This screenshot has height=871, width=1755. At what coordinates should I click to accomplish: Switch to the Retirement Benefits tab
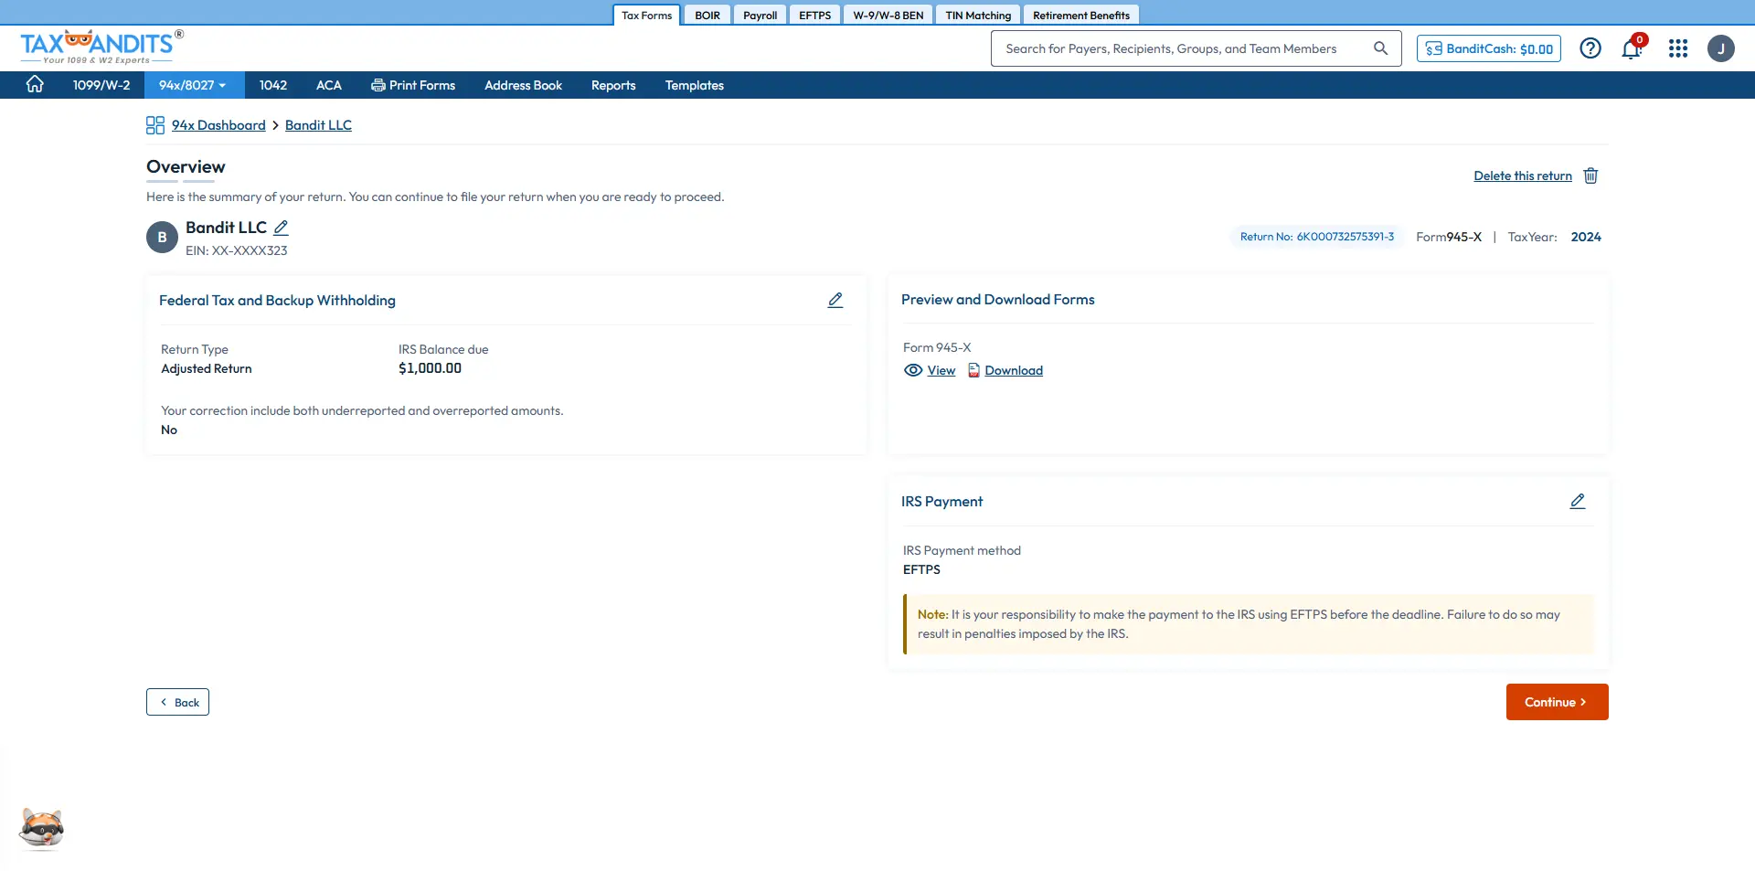tap(1081, 15)
